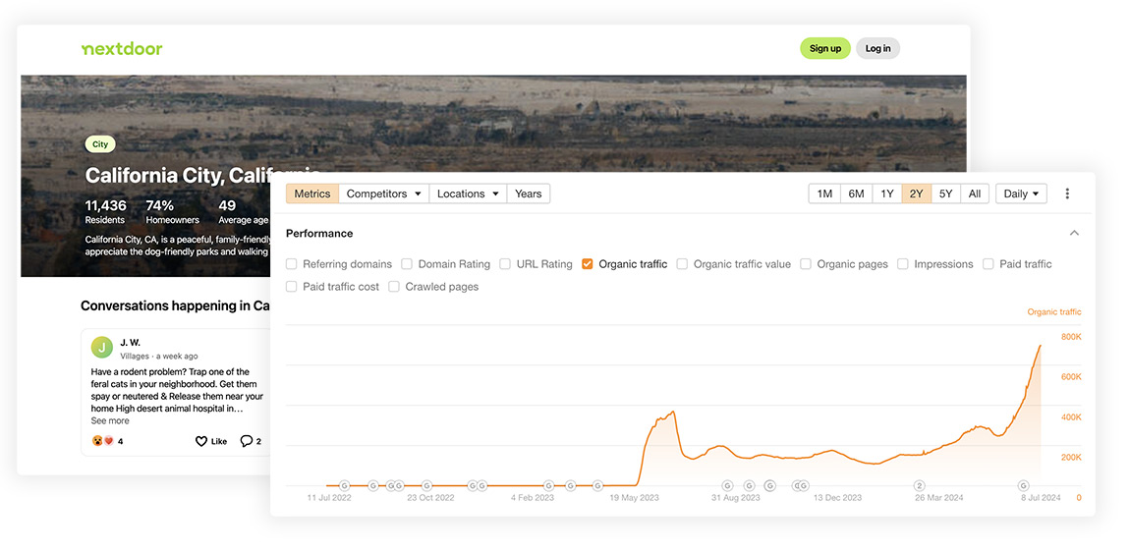This screenshot has height=553, width=1130.
Task: Enable the Referring domains checkbox
Action: (x=291, y=264)
